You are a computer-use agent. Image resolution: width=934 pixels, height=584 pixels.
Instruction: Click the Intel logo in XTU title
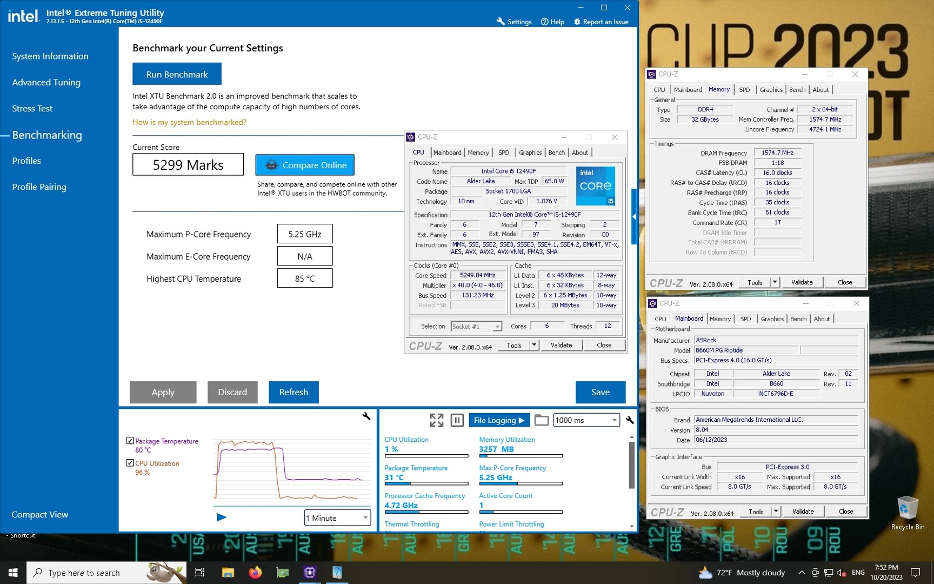click(x=23, y=16)
